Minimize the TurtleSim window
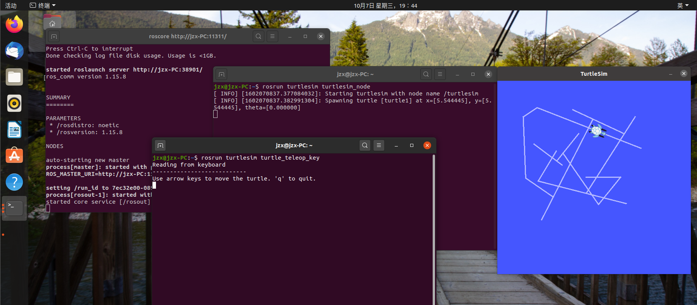 coord(671,74)
